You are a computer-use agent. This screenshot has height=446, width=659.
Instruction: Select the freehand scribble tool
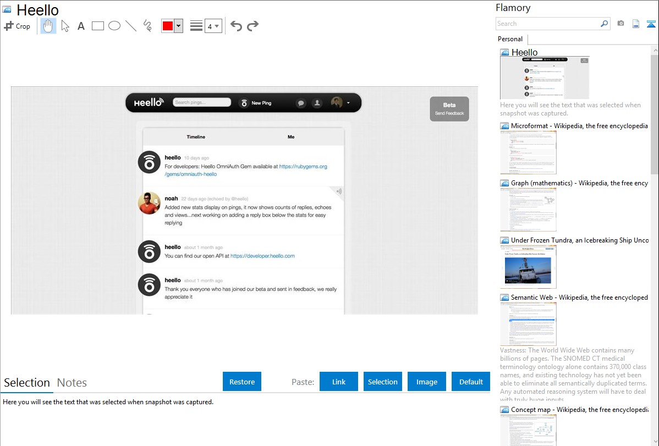[147, 26]
